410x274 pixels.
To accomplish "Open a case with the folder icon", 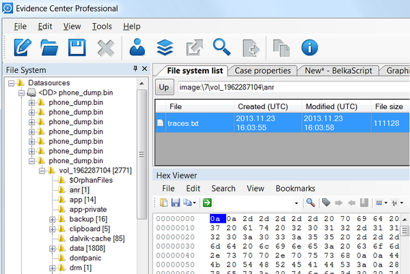I will tap(50, 47).
